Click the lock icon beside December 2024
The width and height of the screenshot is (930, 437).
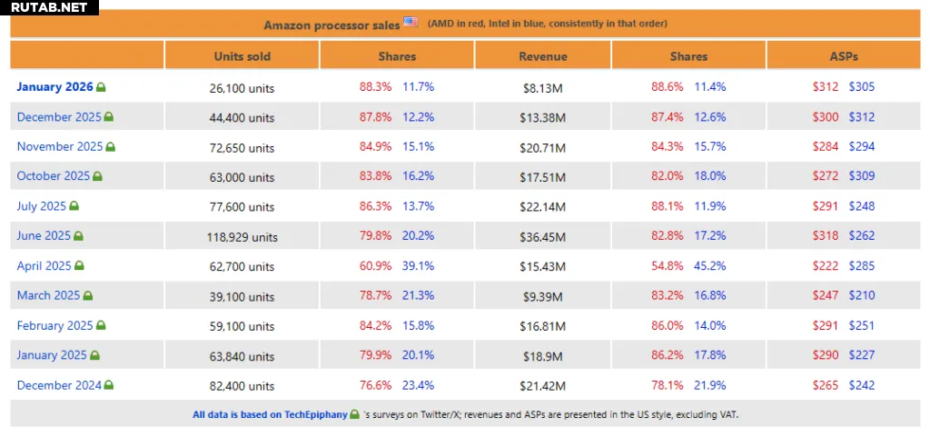[109, 385]
